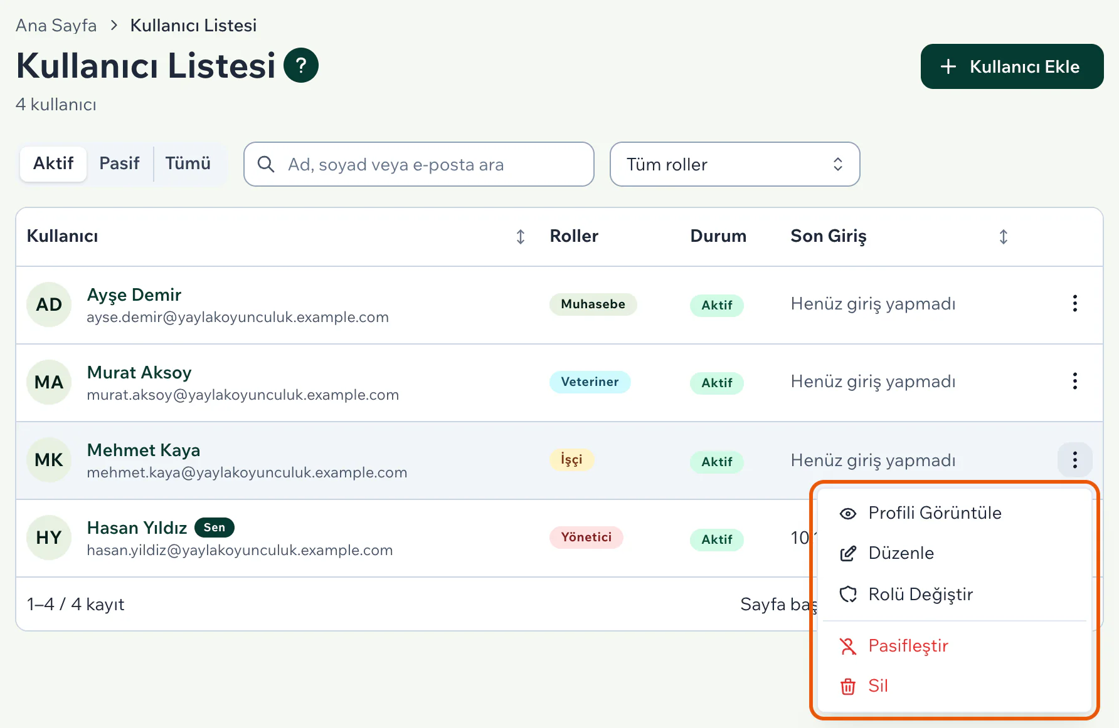The height and width of the screenshot is (728, 1119).
Task: Click the Yönetici role badge
Action: click(586, 538)
